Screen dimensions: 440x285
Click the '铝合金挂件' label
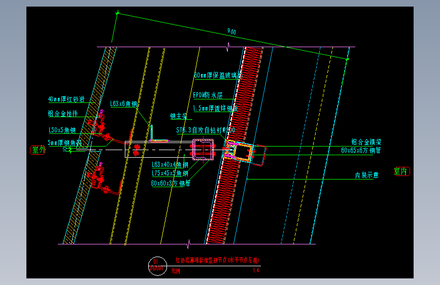point(63,113)
